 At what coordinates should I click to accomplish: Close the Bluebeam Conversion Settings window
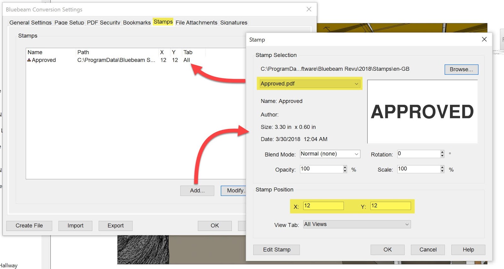[309, 9]
